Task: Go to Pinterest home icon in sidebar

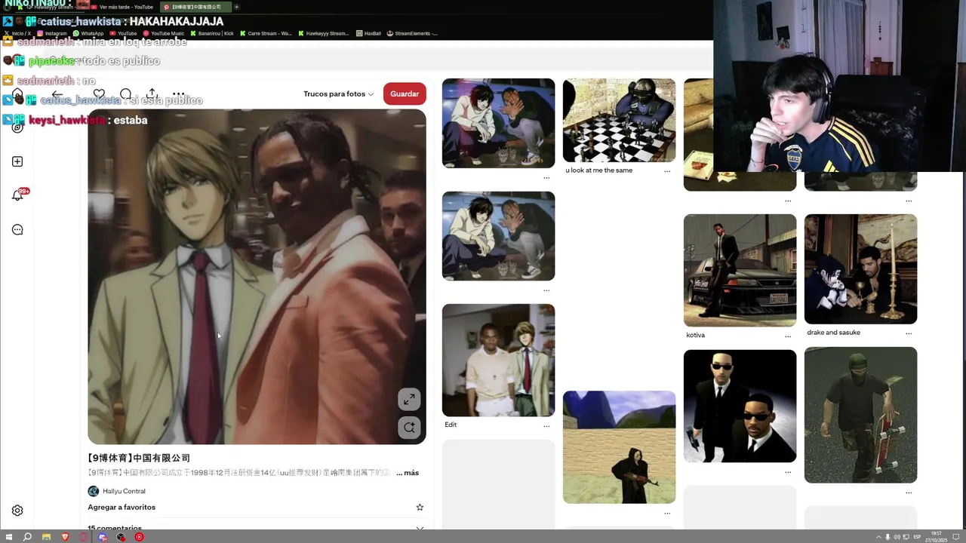Action: 17,94
